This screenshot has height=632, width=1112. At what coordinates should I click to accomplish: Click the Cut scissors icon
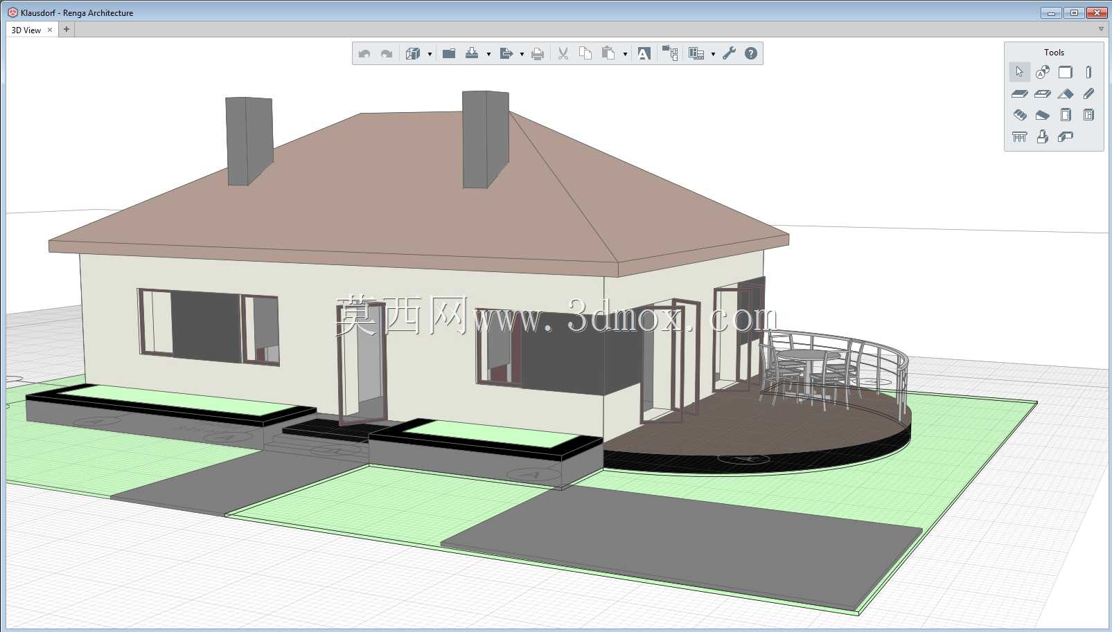click(x=563, y=53)
